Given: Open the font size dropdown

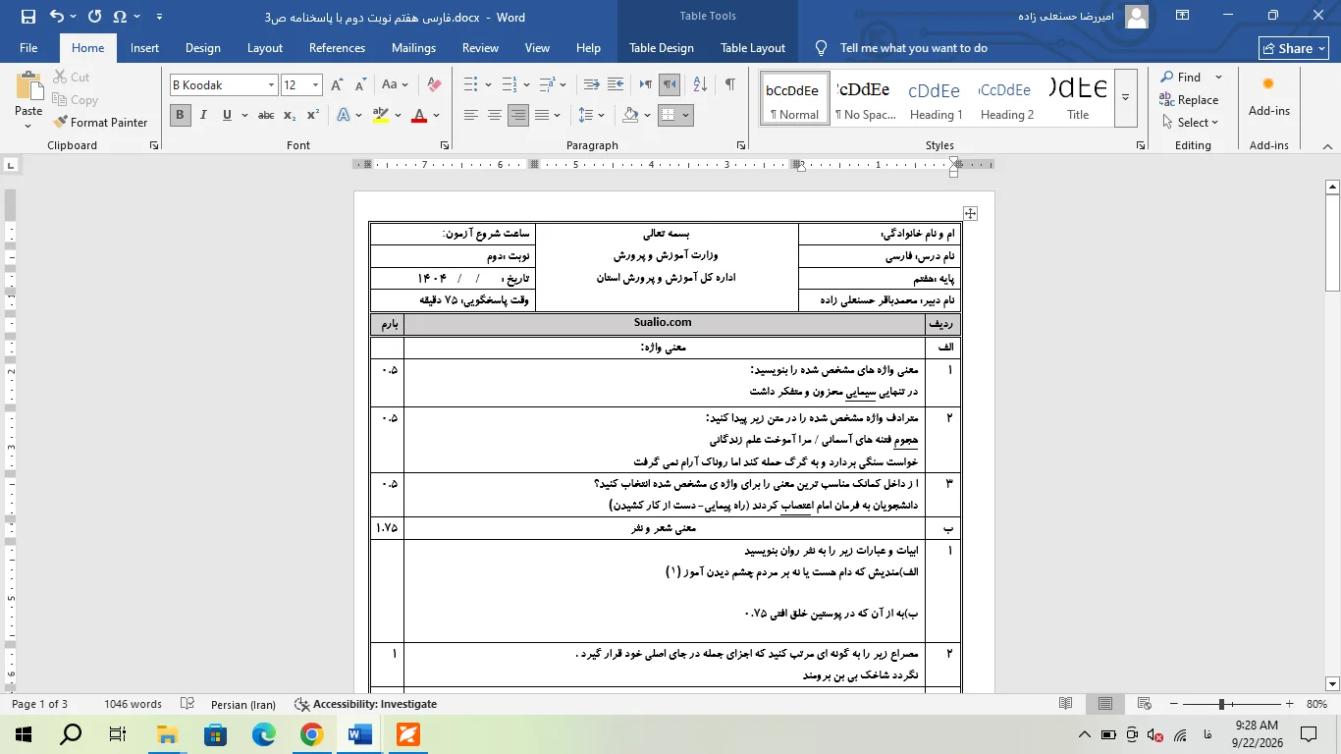Looking at the screenshot, I should coord(315,85).
